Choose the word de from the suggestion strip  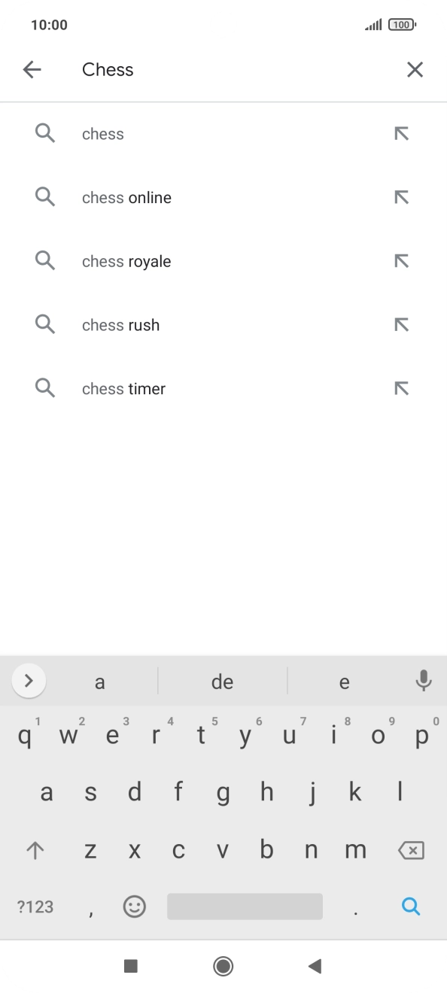tap(222, 681)
